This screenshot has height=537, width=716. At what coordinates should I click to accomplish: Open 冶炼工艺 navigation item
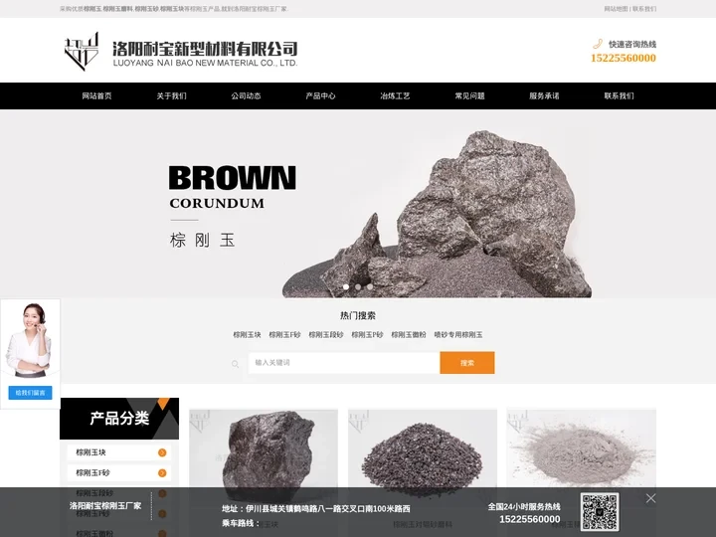(x=395, y=95)
